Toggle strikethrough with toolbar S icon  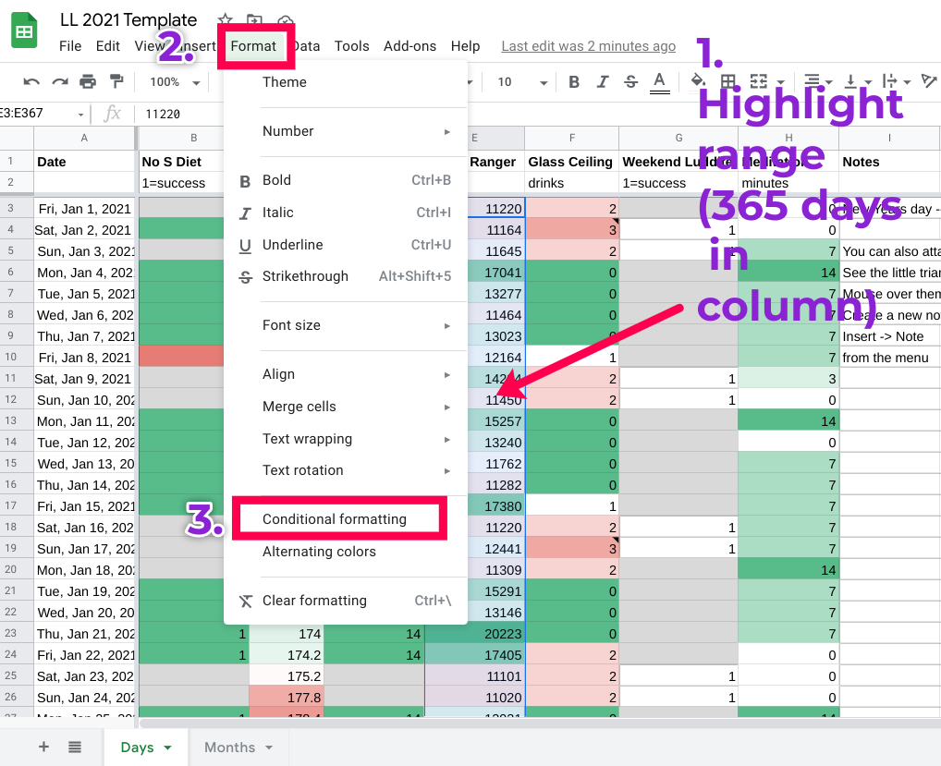[630, 81]
